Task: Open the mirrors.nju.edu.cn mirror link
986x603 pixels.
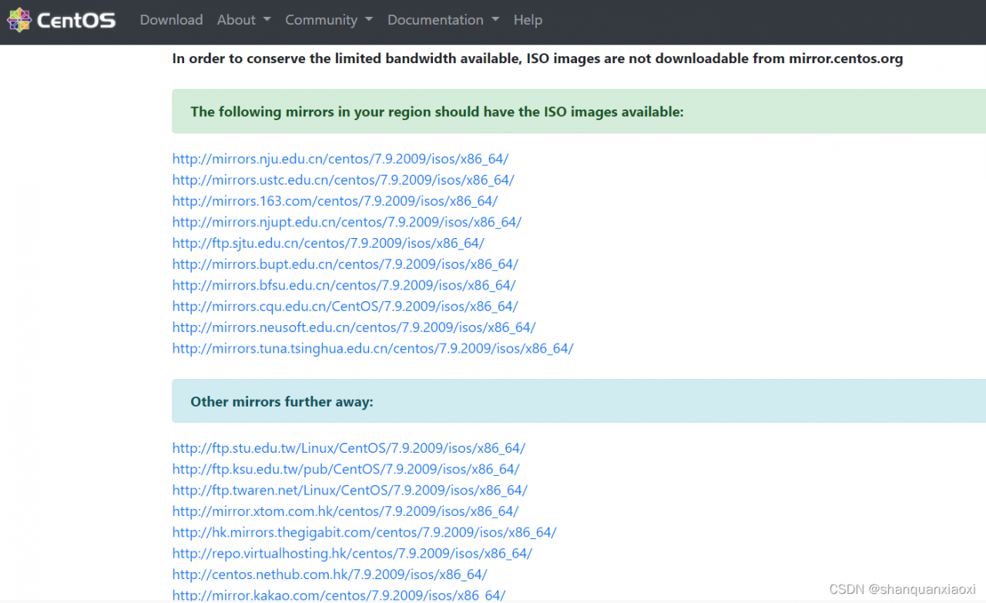Action: (340, 159)
